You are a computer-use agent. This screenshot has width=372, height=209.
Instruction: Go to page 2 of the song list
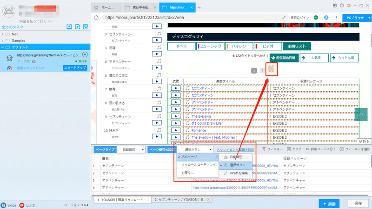tap(262, 71)
